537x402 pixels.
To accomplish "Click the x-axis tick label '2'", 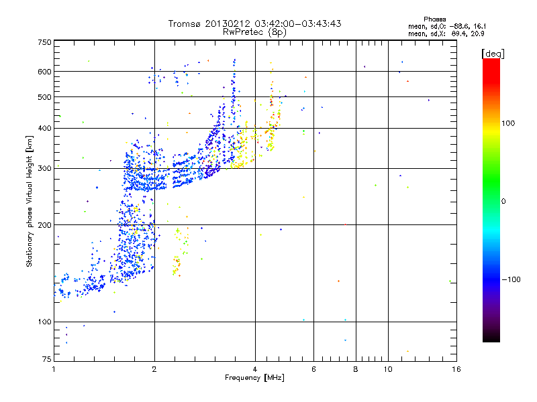I will [x=154, y=369].
